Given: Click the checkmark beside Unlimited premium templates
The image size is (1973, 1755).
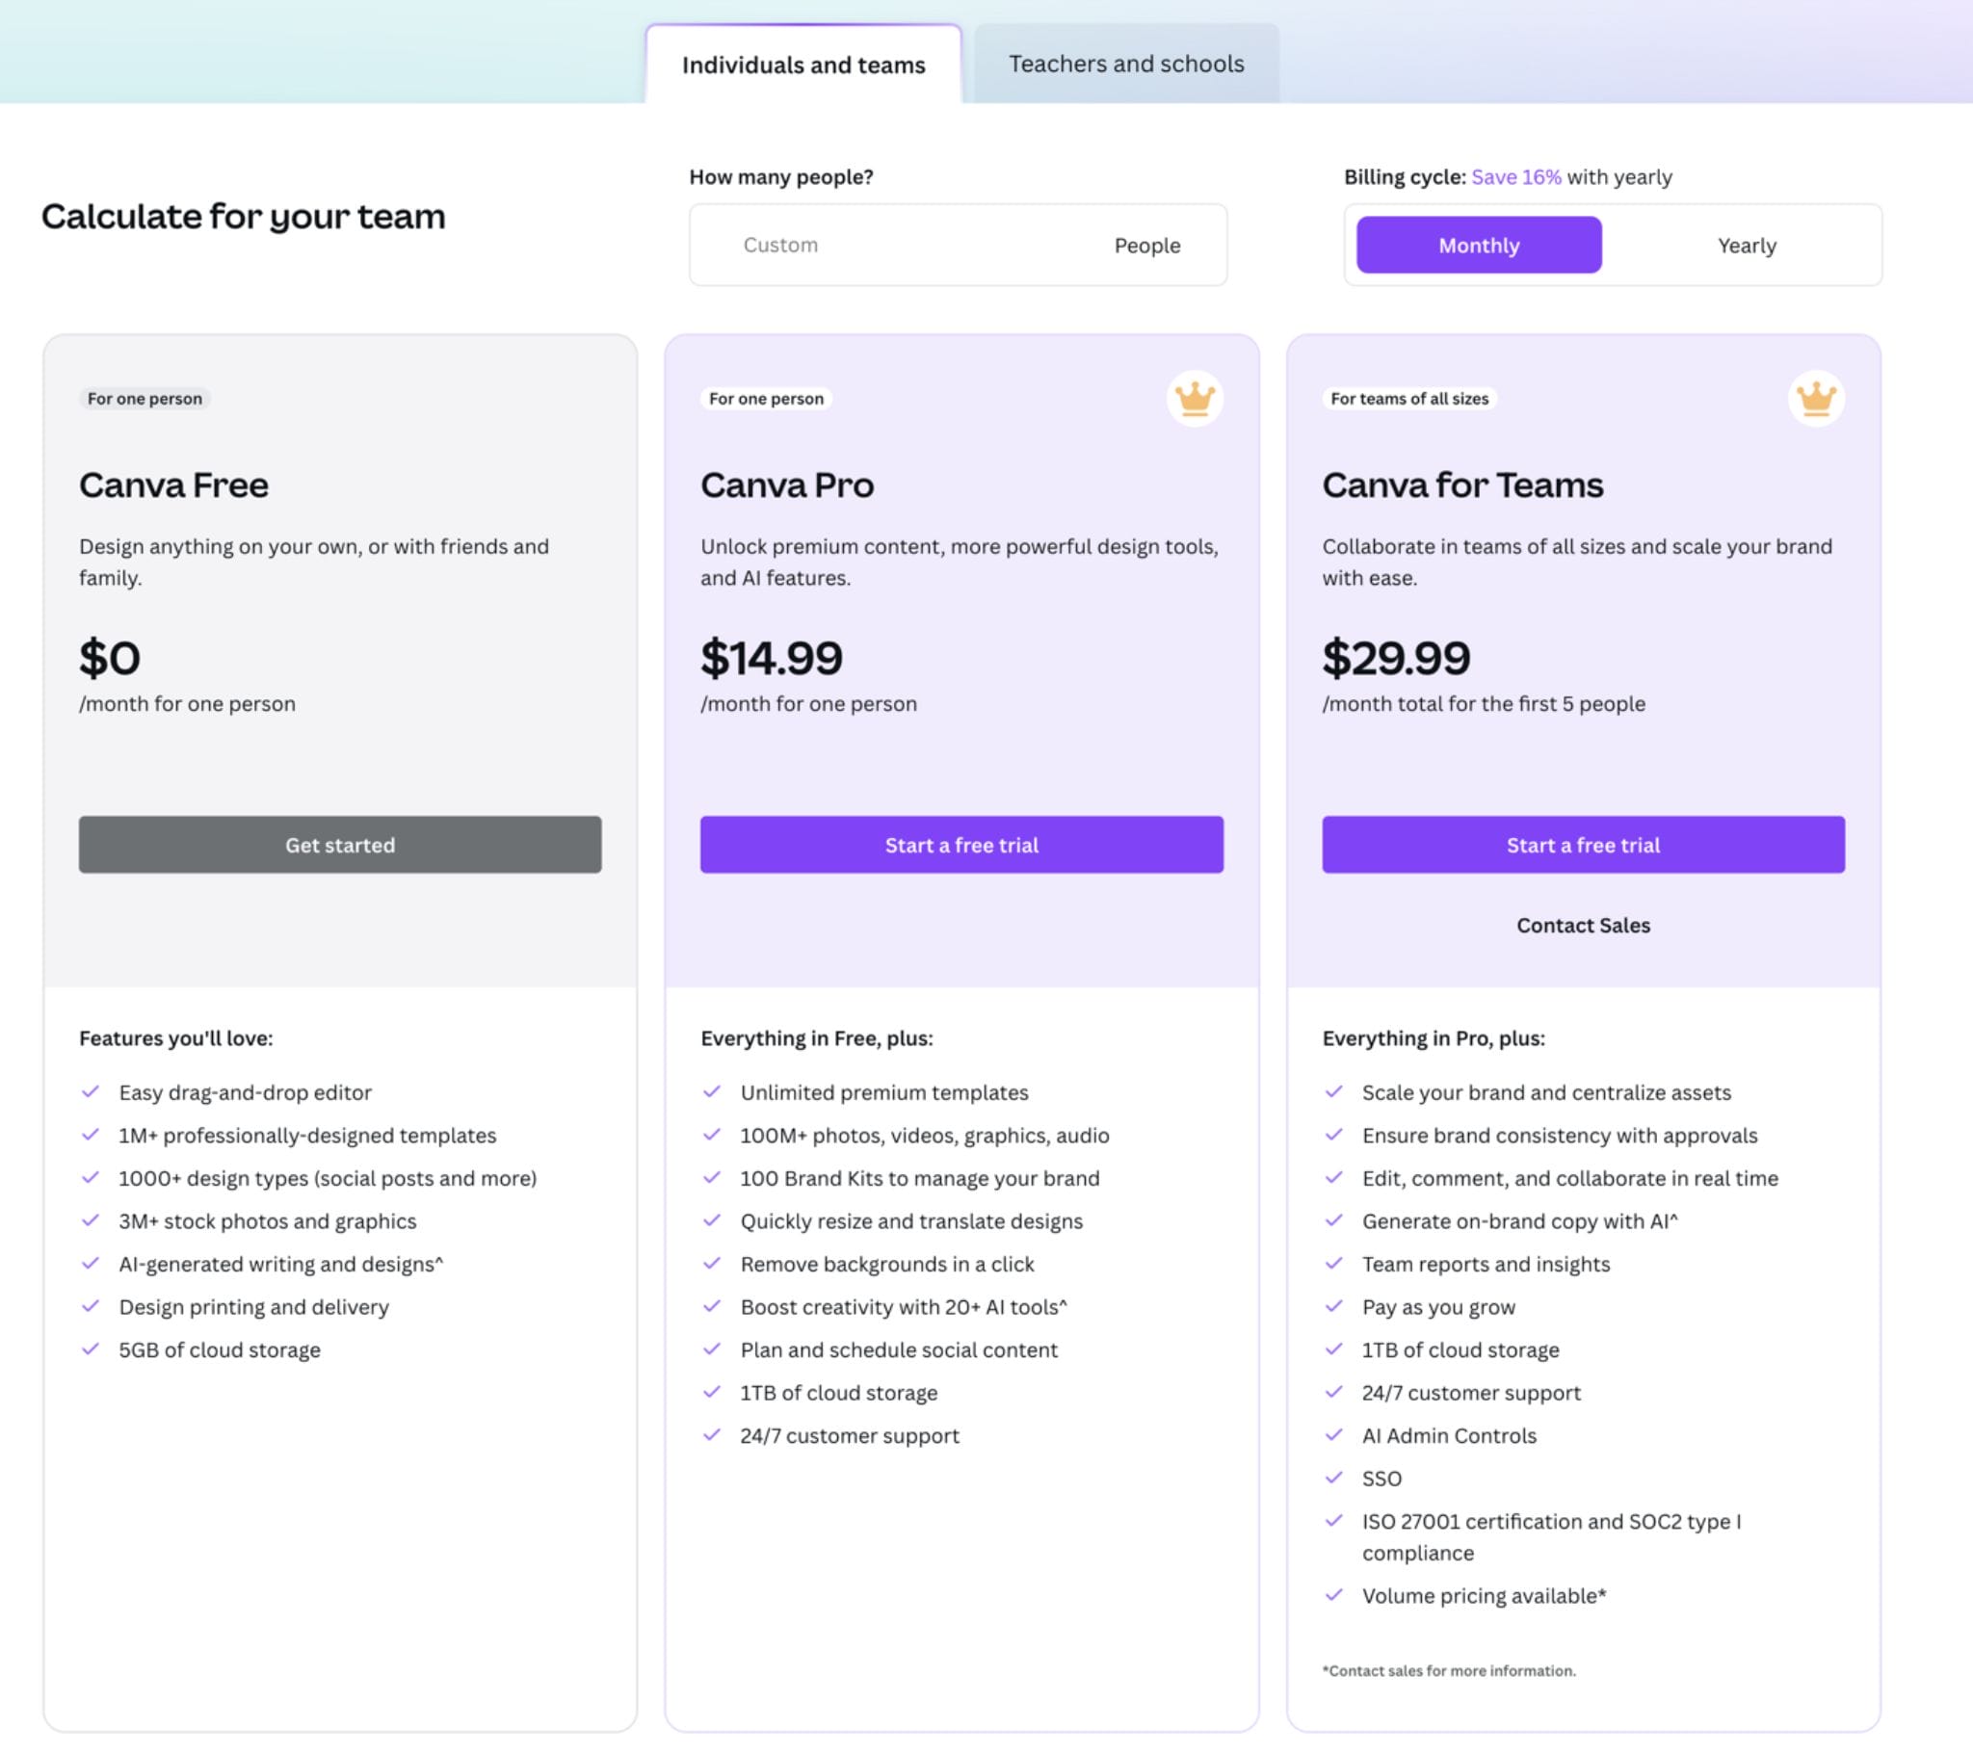Looking at the screenshot, I should click(x=712, y=1091).
